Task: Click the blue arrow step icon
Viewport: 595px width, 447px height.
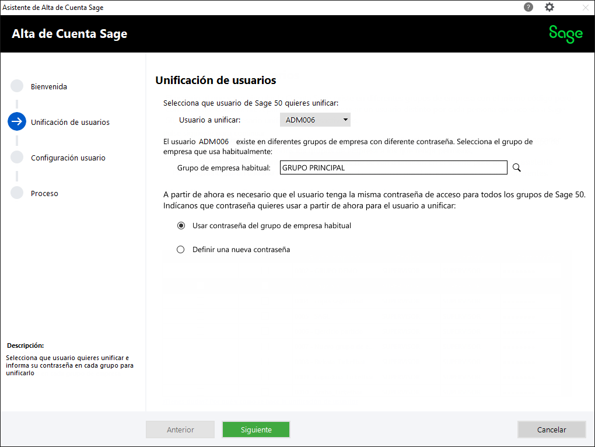Action: [17, 121]
